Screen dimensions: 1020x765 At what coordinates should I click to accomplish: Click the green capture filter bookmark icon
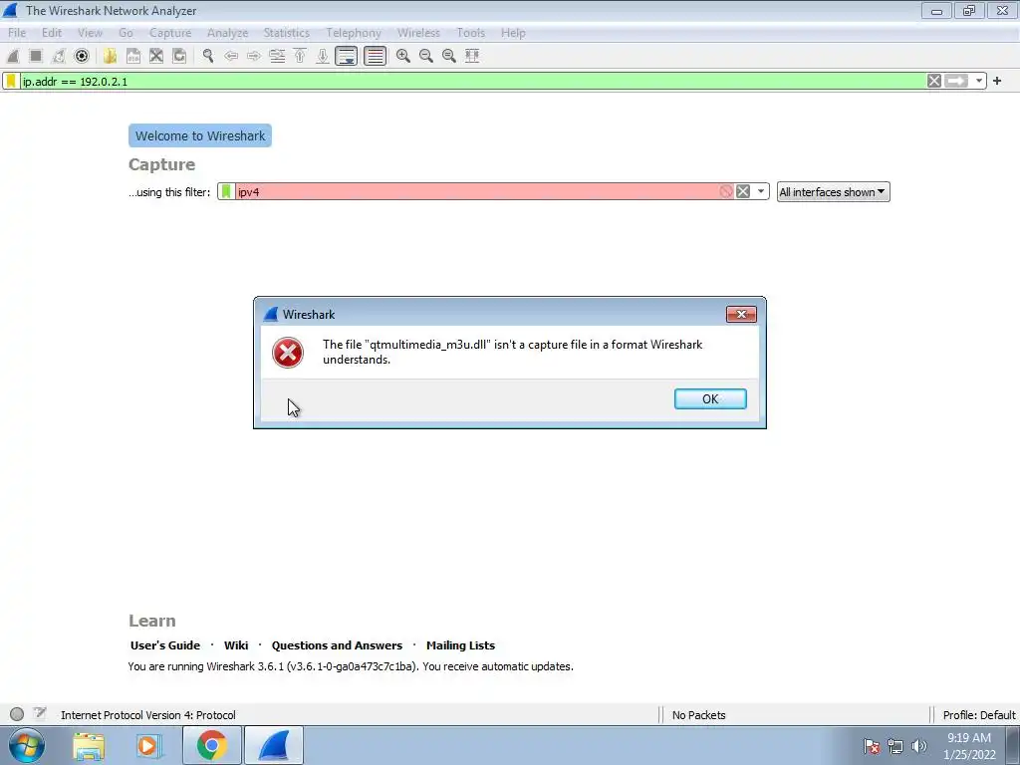pos(226,191)
